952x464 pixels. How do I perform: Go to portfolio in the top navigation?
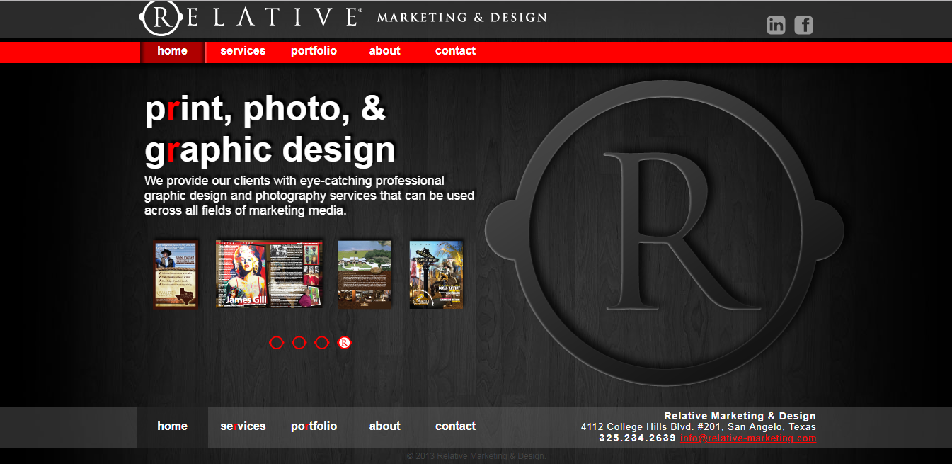[x=314, y=51]
